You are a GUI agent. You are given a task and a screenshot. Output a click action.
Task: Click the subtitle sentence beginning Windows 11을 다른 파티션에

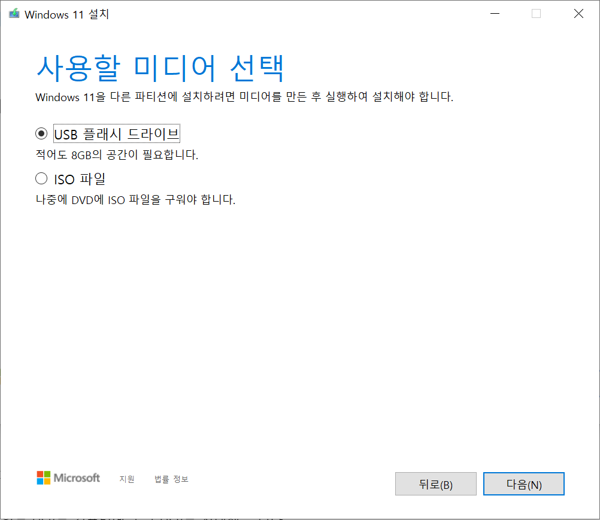click(x=244, y=97)
